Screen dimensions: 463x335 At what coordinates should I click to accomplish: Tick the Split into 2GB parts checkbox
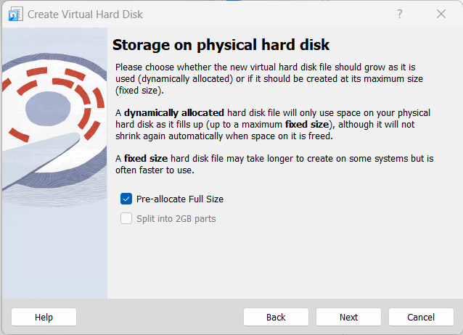point(126,218)
